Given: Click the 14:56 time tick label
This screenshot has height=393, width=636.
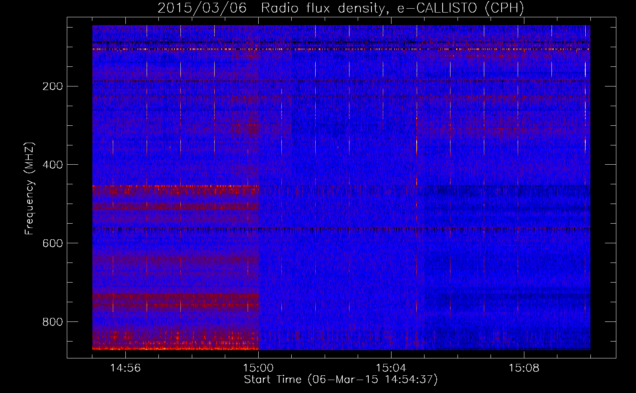Looking at the screenshot, I should coord(125,368).
